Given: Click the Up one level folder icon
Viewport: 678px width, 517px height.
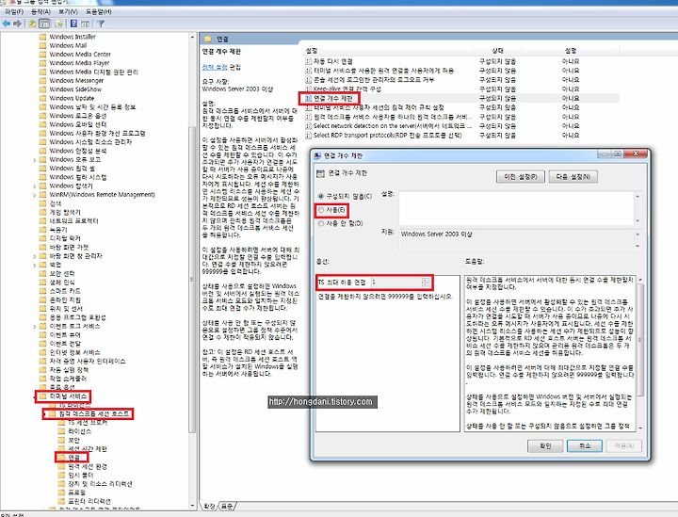Looking at the screenshot, I should coord(32,24).
